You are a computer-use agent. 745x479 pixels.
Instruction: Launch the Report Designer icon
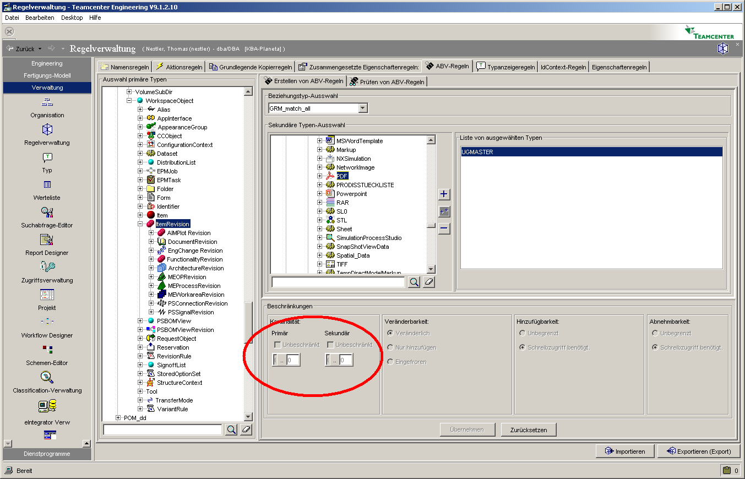(x=47, y=239)
